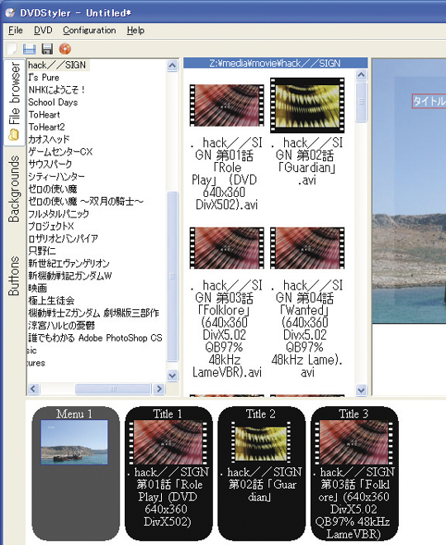Select the 新世紀エヴァンゲリオン folder

69,263
